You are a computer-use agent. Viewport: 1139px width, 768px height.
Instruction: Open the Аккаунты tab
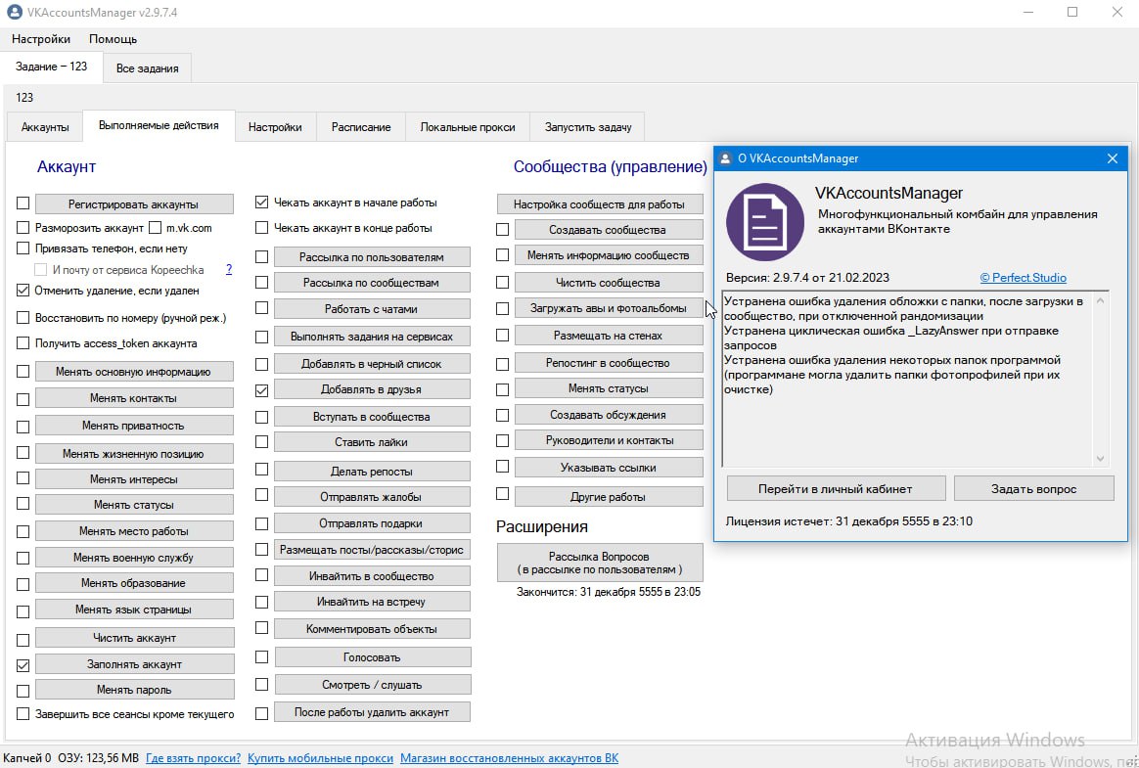point(45,127)
